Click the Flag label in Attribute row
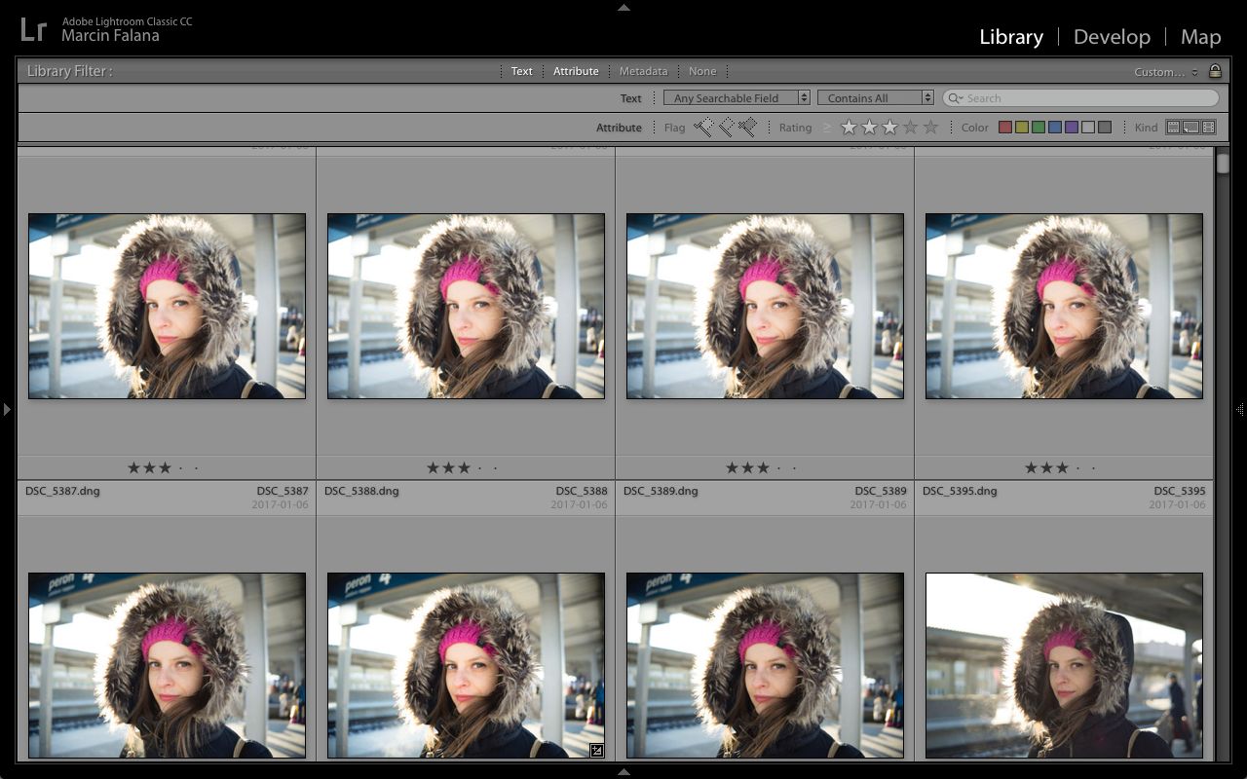1247x779 pixels. 674,128
